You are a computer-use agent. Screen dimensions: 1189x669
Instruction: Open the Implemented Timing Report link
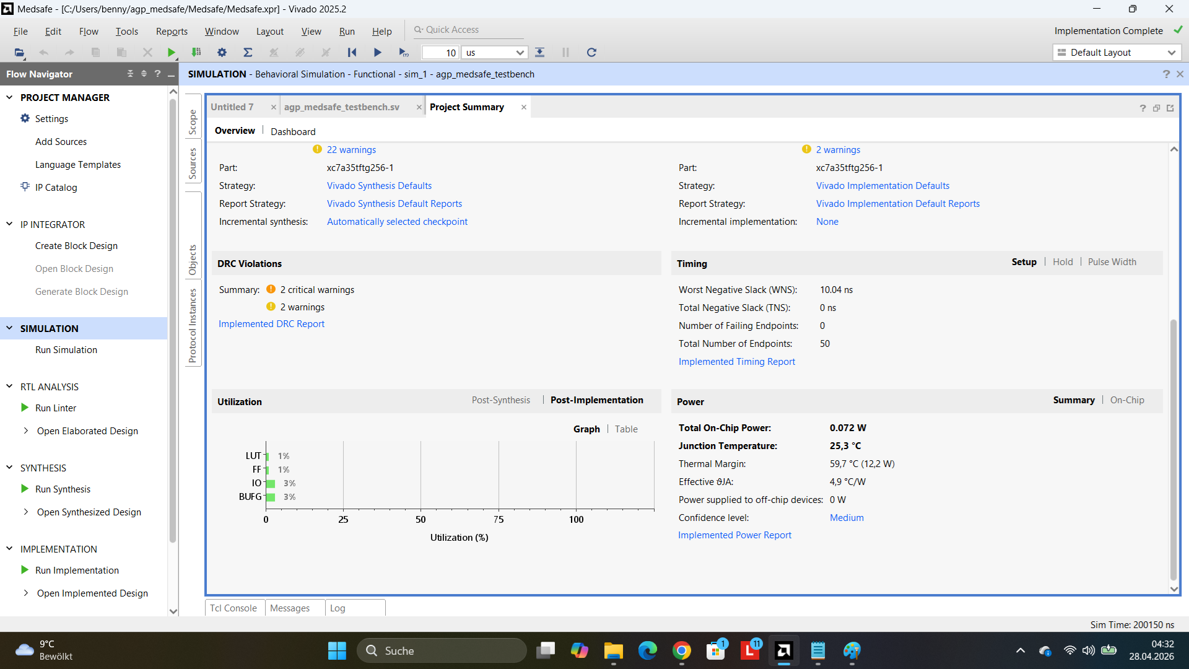[736, 362]
